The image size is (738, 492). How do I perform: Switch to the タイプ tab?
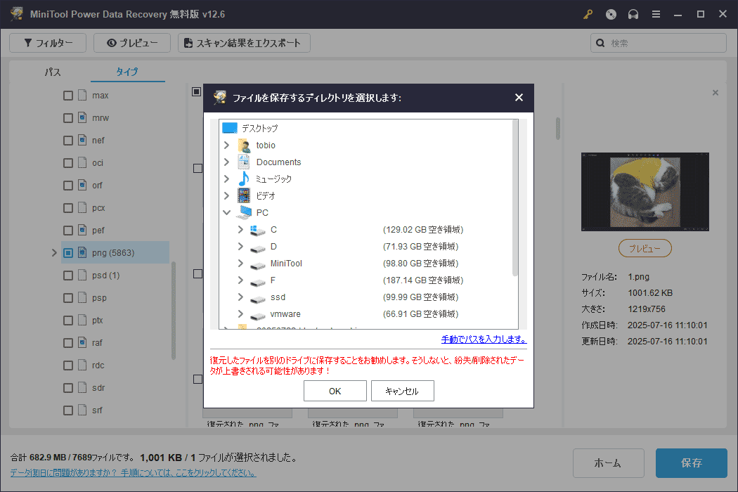[127, 72]
